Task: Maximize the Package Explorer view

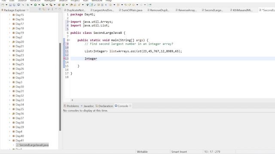Action: pyautogui.click(x=60, y=9)
